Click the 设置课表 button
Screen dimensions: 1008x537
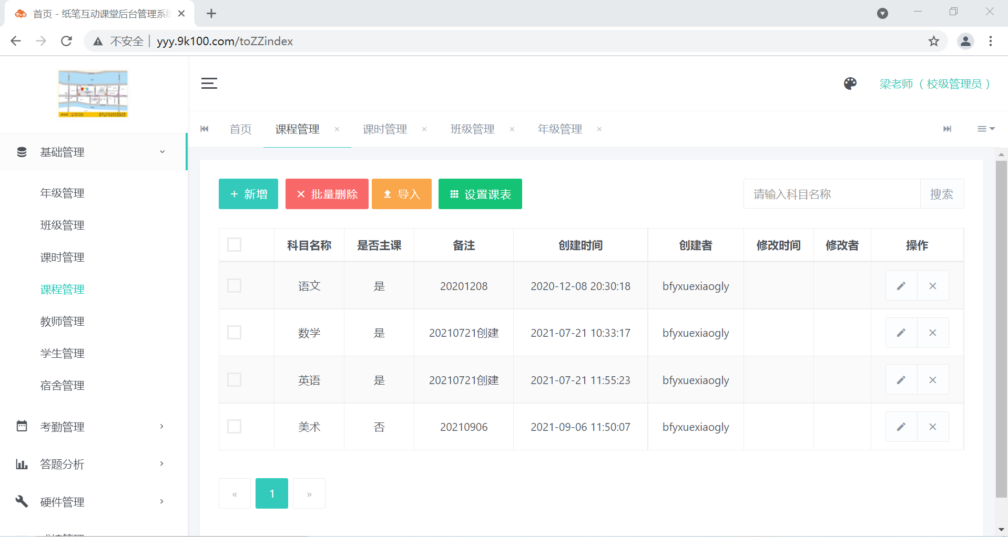tap(480, 194)
